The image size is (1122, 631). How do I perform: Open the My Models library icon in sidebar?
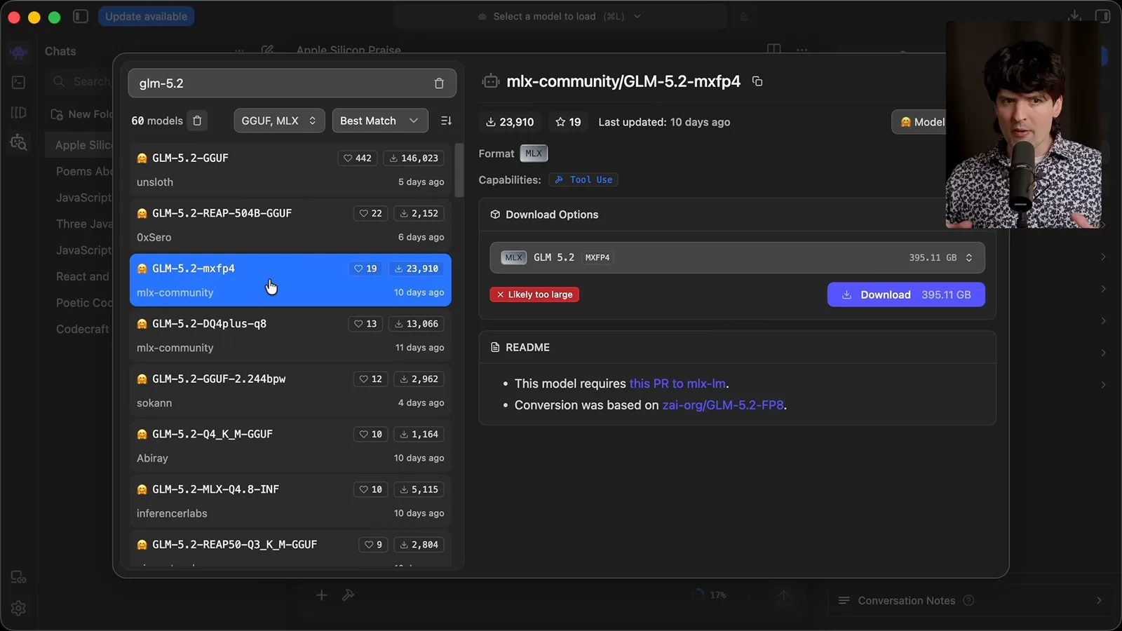pyautogui.click(x=19, y=112)
